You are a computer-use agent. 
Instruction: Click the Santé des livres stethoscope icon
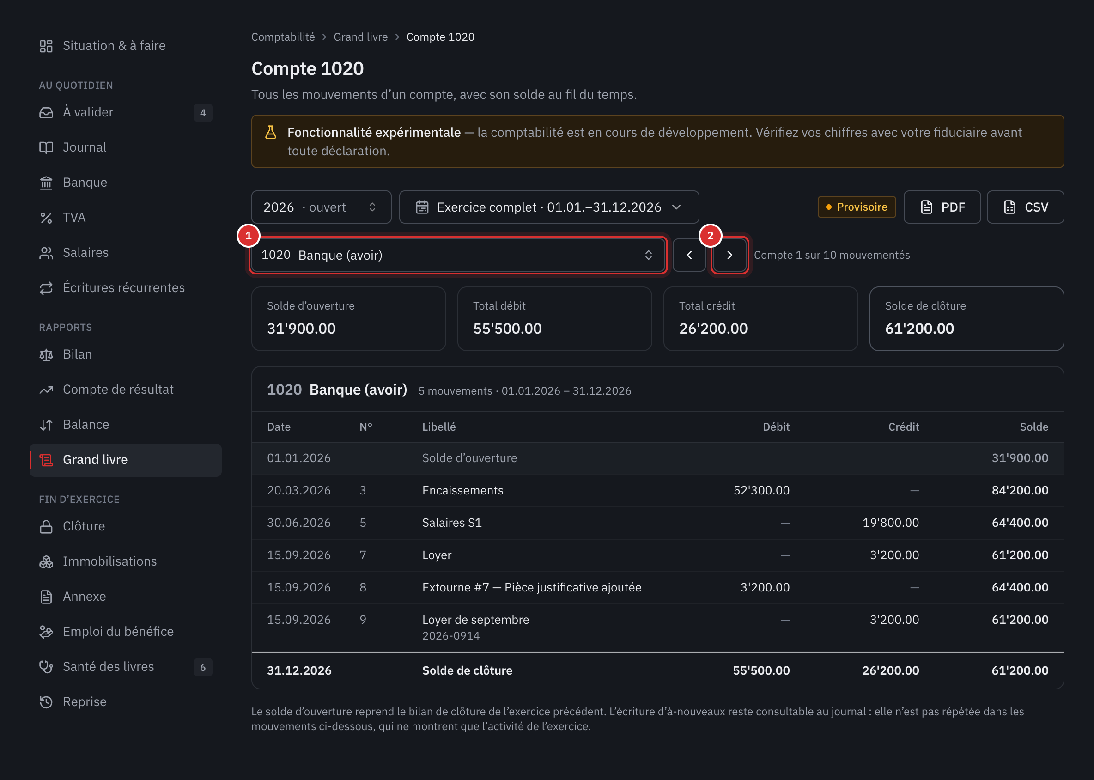[46, 667]
